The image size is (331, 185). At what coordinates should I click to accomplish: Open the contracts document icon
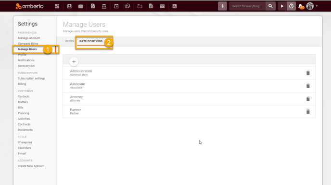click(x=151, y=6)
